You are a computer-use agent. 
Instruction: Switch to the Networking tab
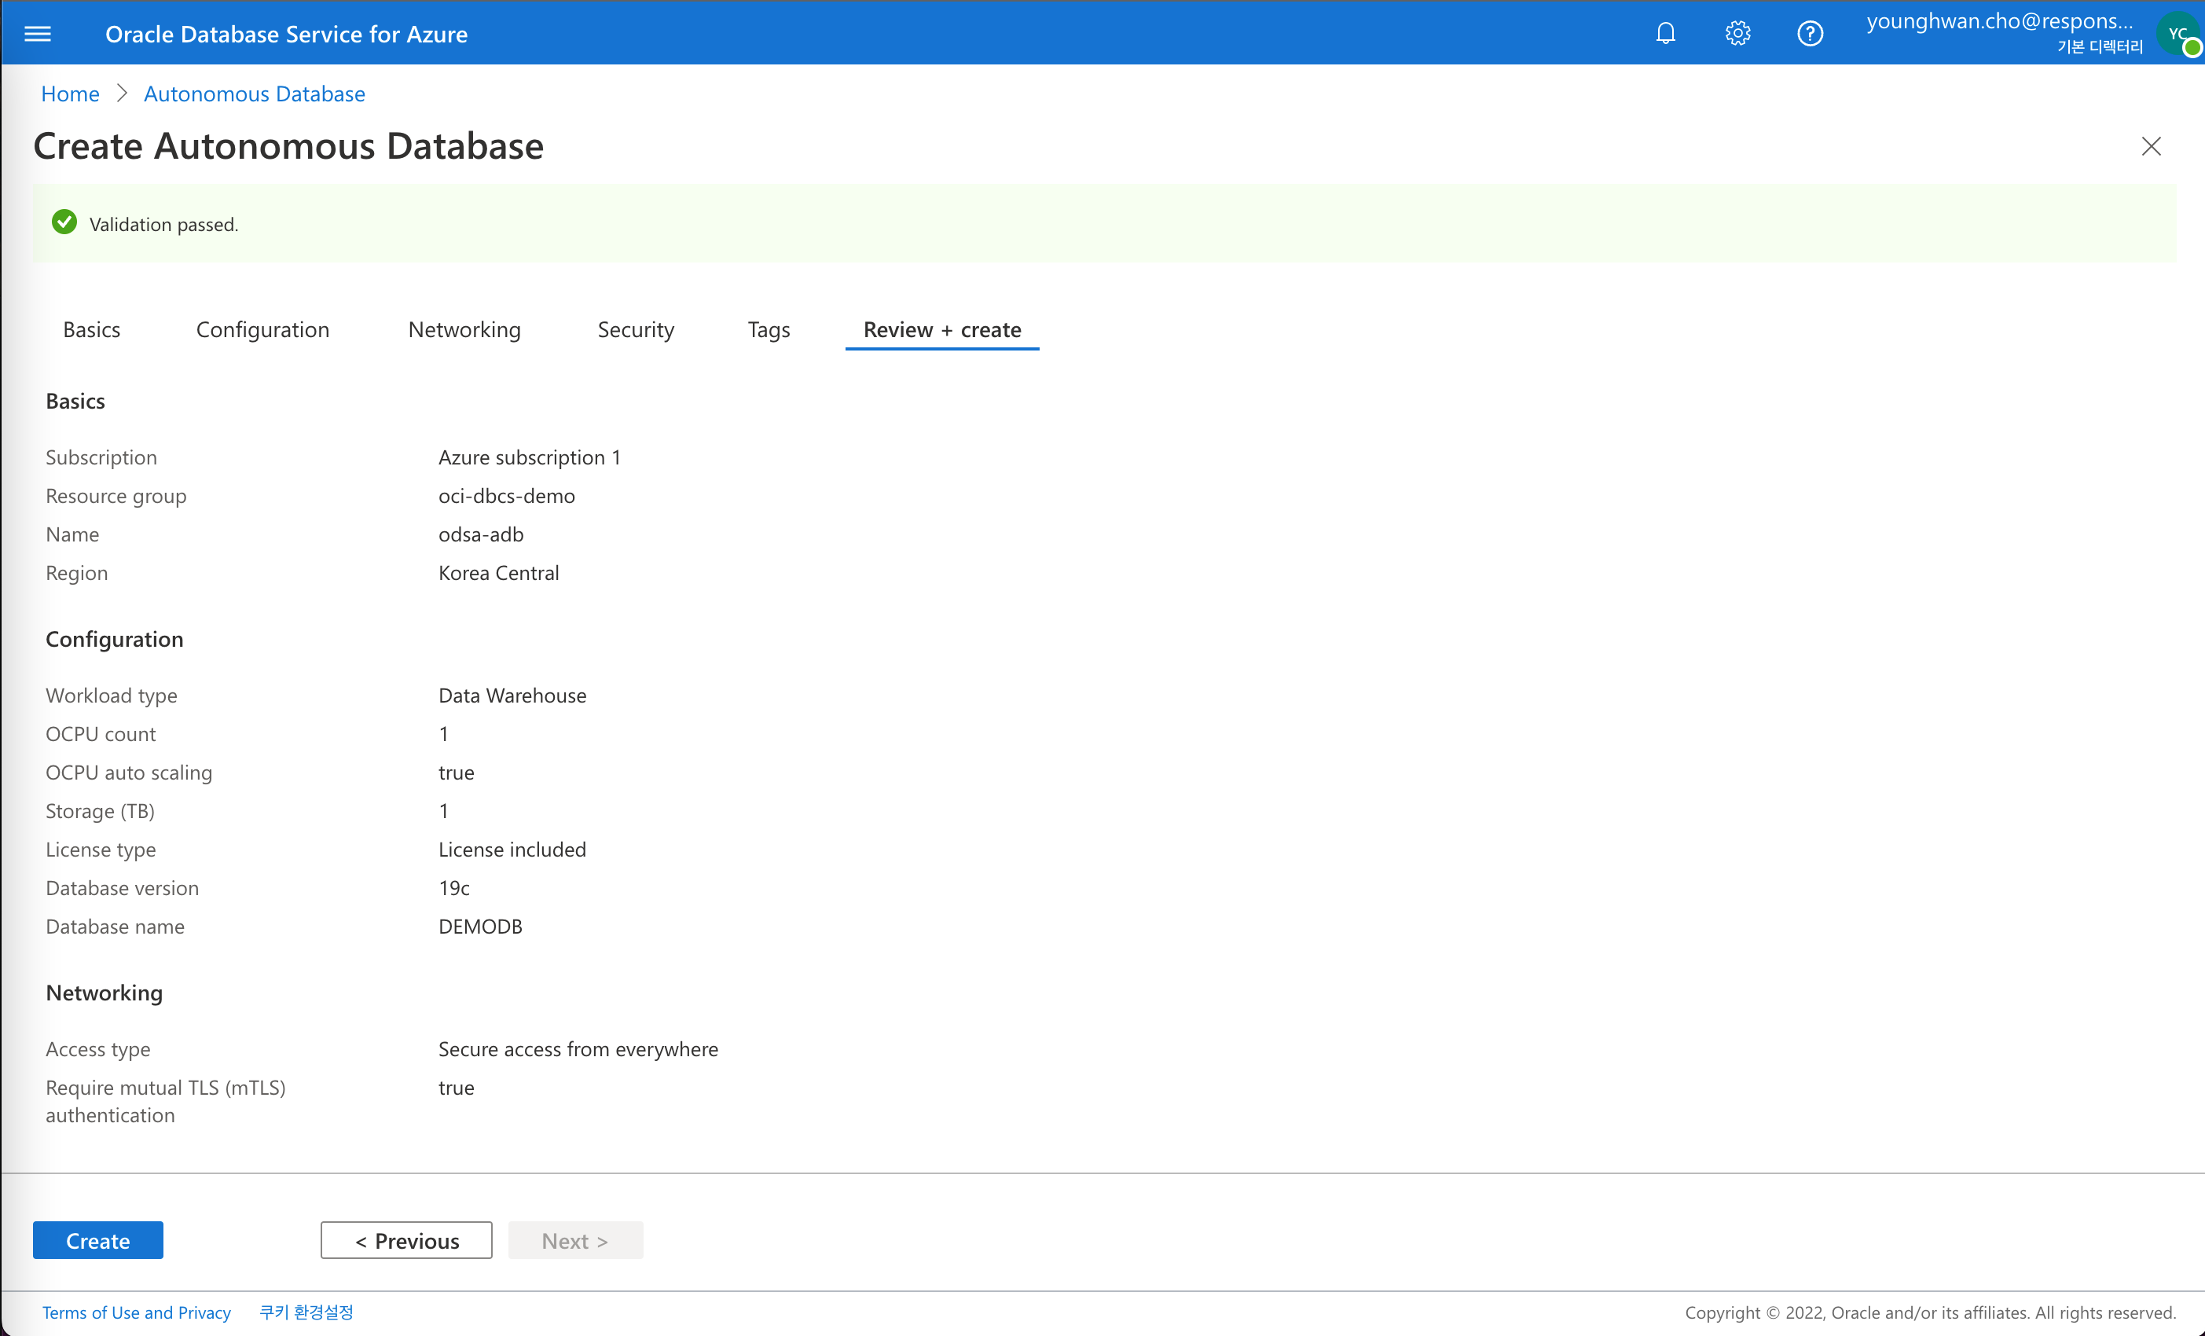[x=464, y=329]
